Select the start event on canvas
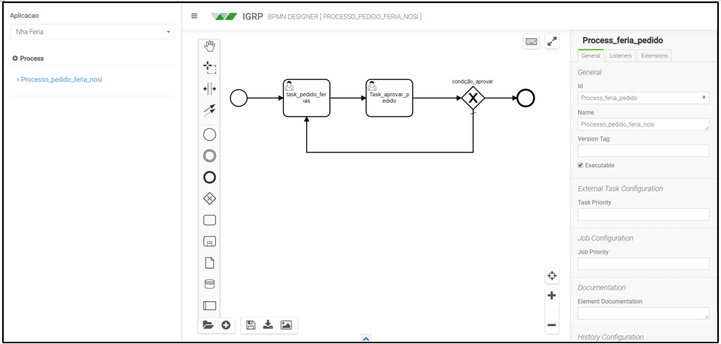The image size is (721, 344). pos(239,98)
